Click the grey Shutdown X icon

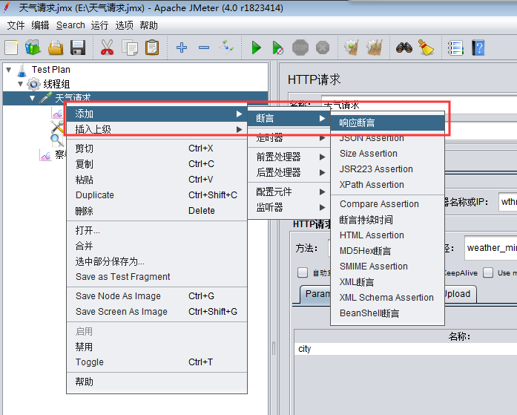coord(323,48)
